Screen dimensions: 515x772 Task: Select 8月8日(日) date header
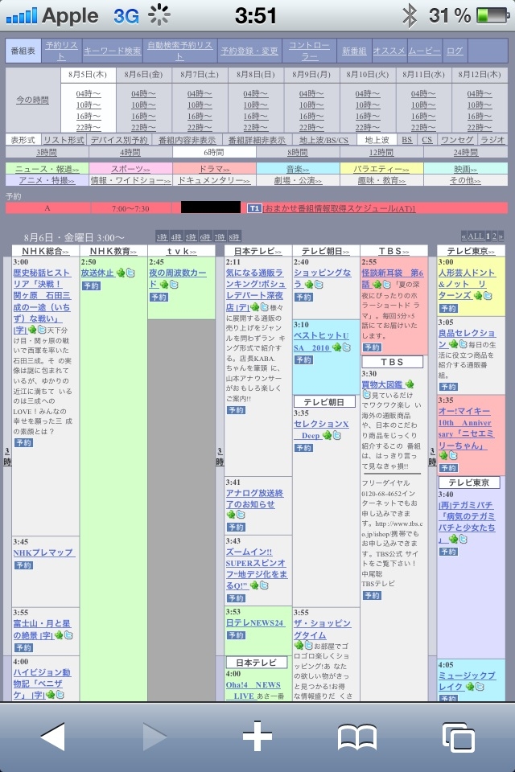click(255, 74)
